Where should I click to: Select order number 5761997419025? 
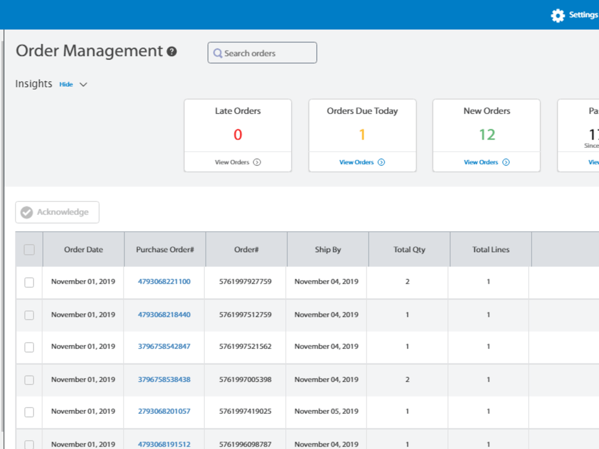tap(245, 411)
